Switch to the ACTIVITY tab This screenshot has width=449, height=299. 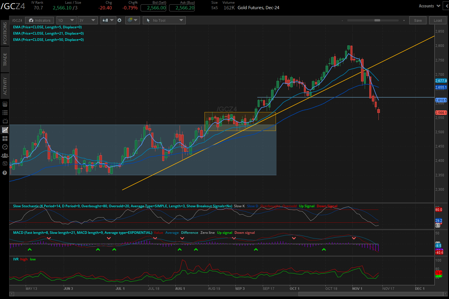[x=5, y=86]
